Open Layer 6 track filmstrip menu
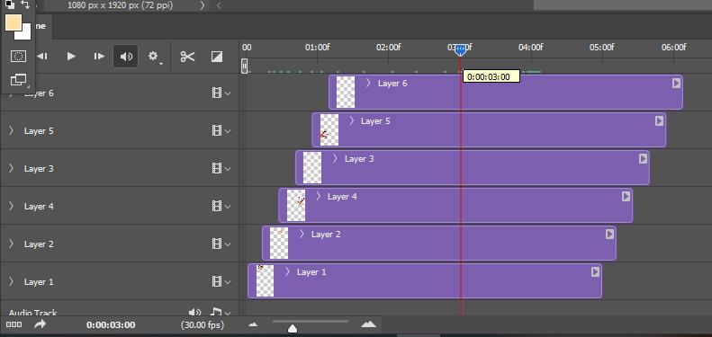Image resolution: width=712 pixels, height=337 pixels. tap(221, 93)
